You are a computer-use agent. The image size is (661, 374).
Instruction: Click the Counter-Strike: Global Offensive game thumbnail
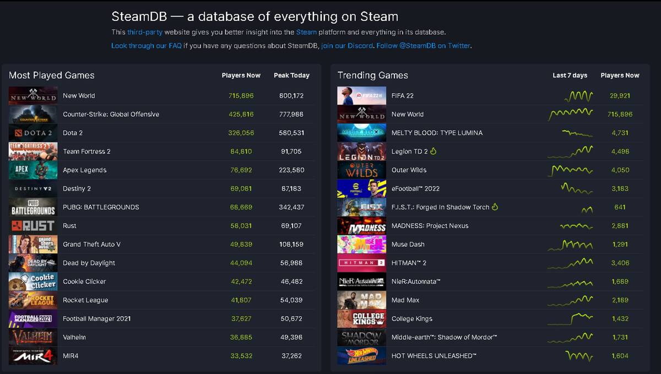[x=33, y=115]
